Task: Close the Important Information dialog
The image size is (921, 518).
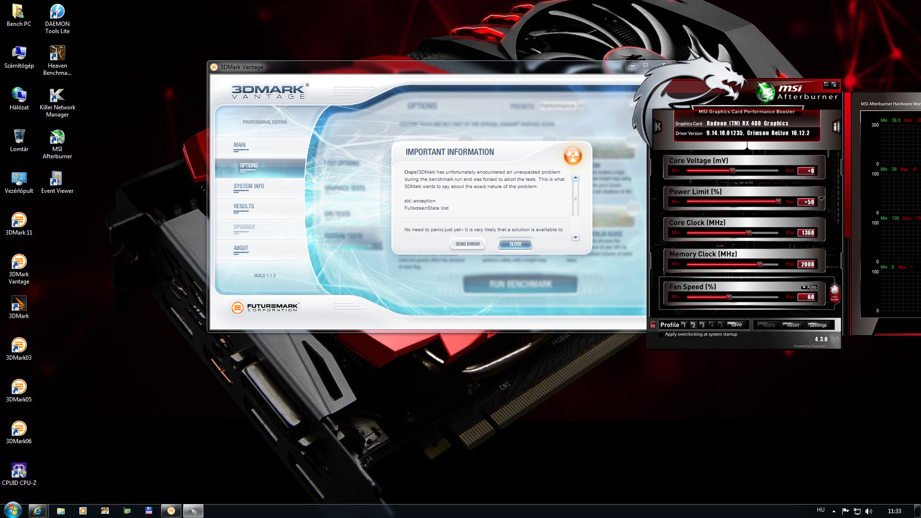Action: [515, 244]
